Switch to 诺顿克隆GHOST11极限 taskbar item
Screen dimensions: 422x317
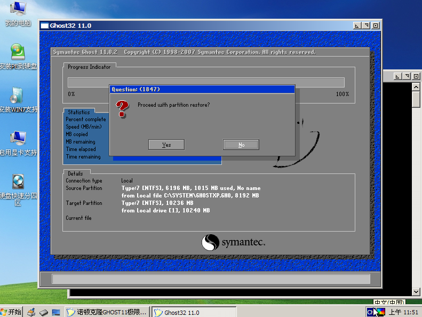pyautogui.click(x=107, y=312)
